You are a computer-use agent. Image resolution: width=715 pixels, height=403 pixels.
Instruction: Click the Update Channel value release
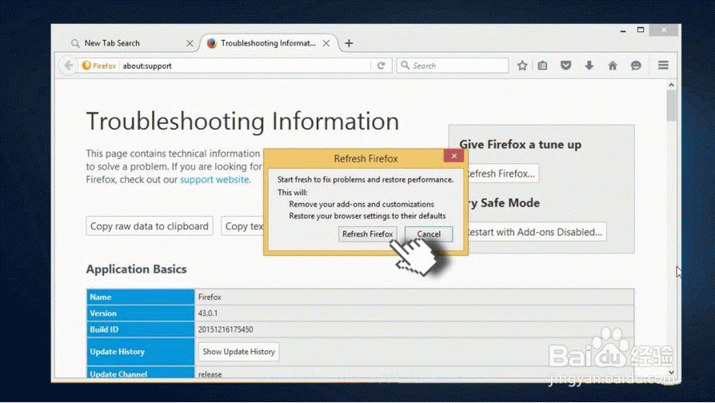pyautogui.click(x=210, y=374)
